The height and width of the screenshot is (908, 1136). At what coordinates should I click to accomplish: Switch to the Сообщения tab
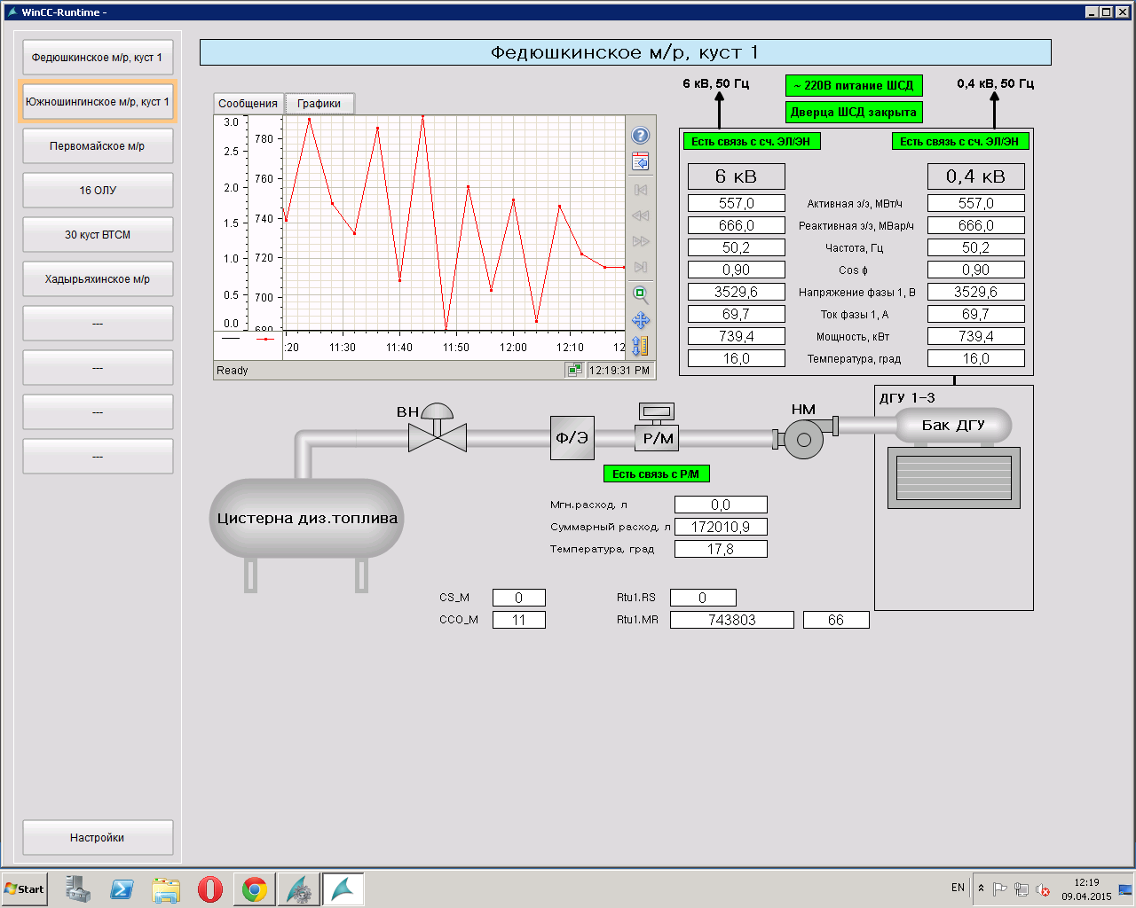[x=248, y=104]
